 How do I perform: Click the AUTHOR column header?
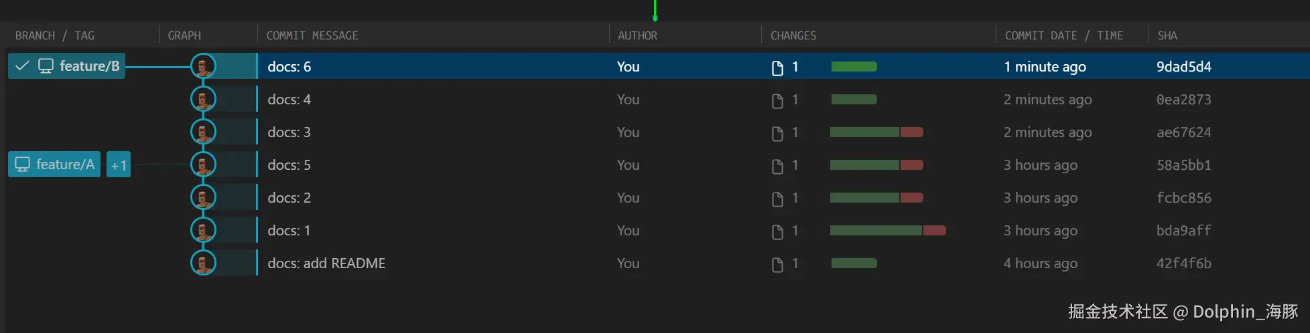coord(637,35)
